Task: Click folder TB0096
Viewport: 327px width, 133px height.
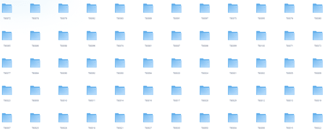Action: coord(92,36)
